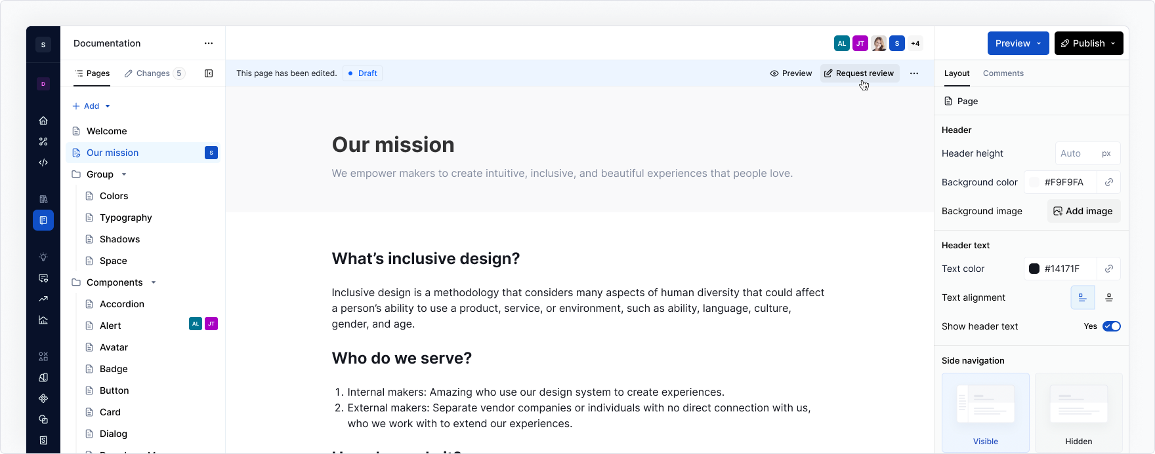Show the +4 additional collaborators
1155x454 pixels.
click(x=915, y=44)
